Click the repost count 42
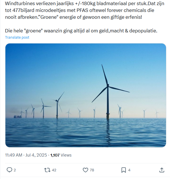This screenshot has width=170, height=179. tap(54, 170)
